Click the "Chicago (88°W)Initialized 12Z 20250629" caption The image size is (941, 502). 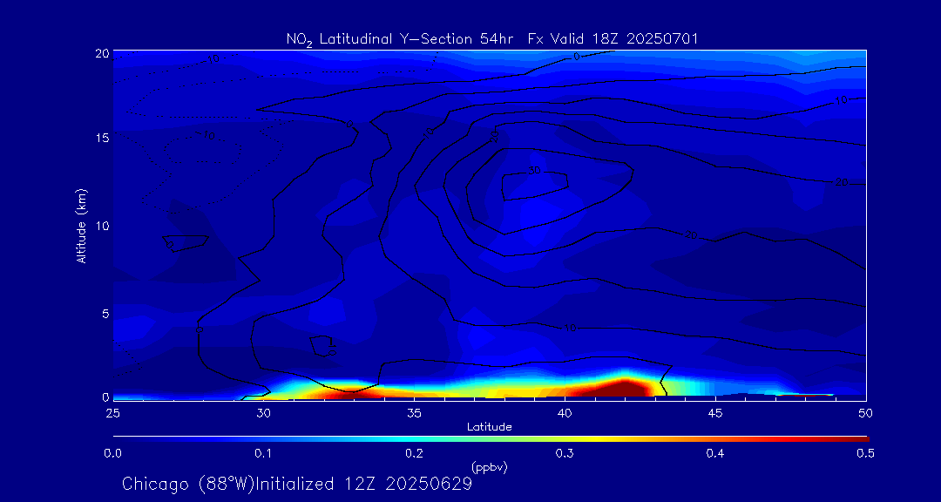coord(297,484)
